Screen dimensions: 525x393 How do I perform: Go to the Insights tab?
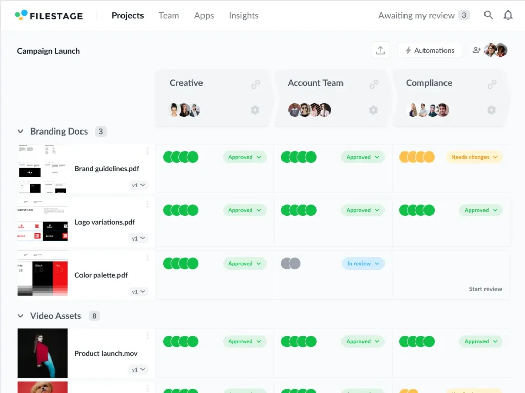(244, 15)
